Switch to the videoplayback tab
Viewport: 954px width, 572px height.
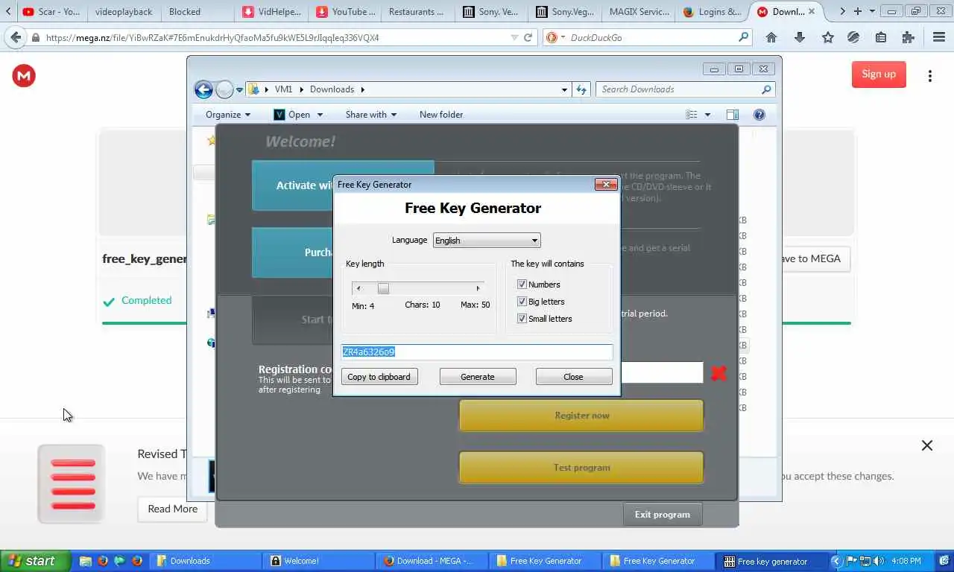coord(124,11)
